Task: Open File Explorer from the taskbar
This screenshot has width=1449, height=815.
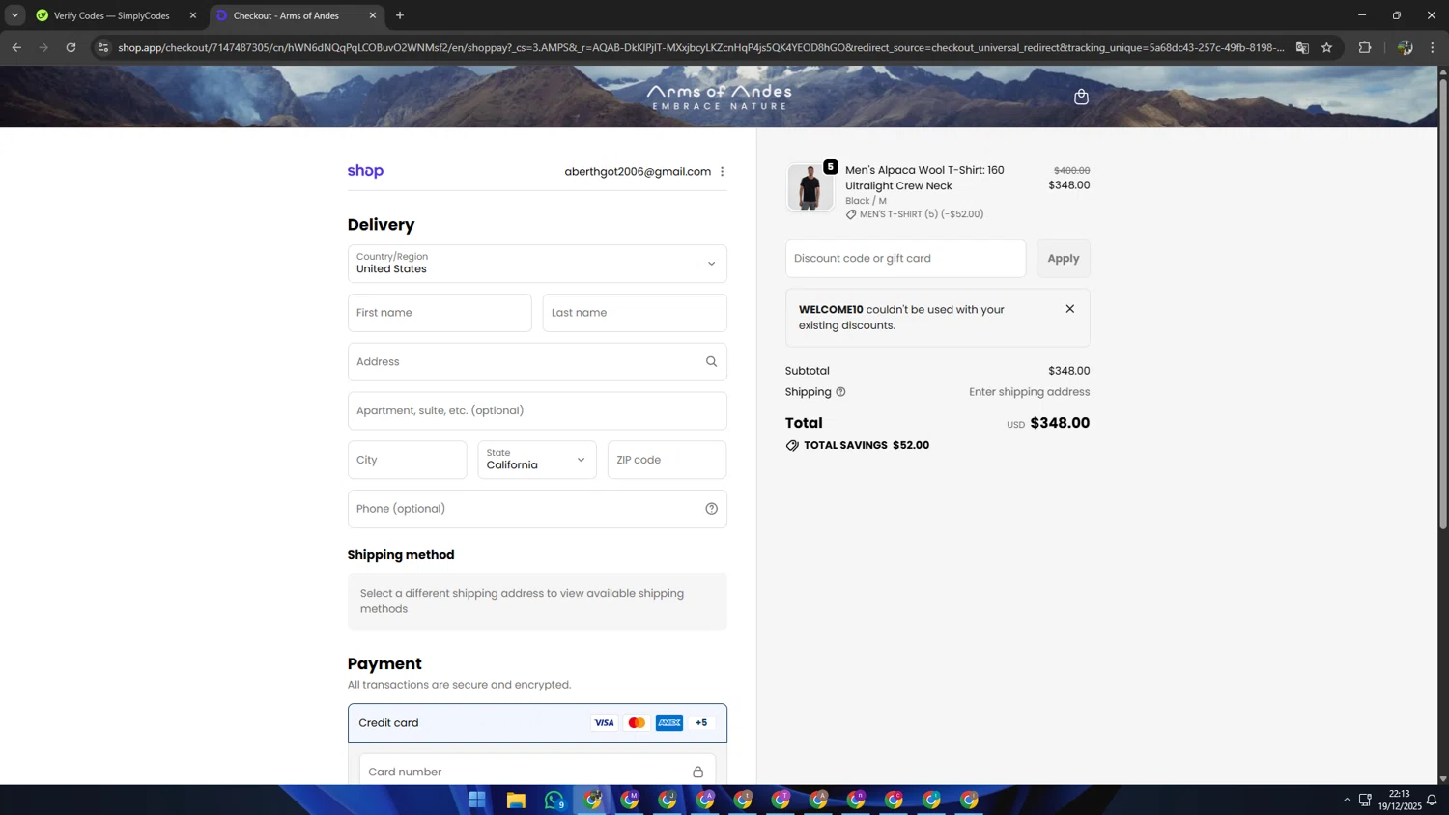Action: tap(516, 800)
